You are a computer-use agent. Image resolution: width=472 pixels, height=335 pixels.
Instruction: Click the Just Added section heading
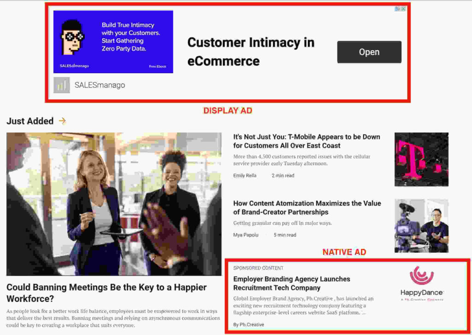pos(30,121)
